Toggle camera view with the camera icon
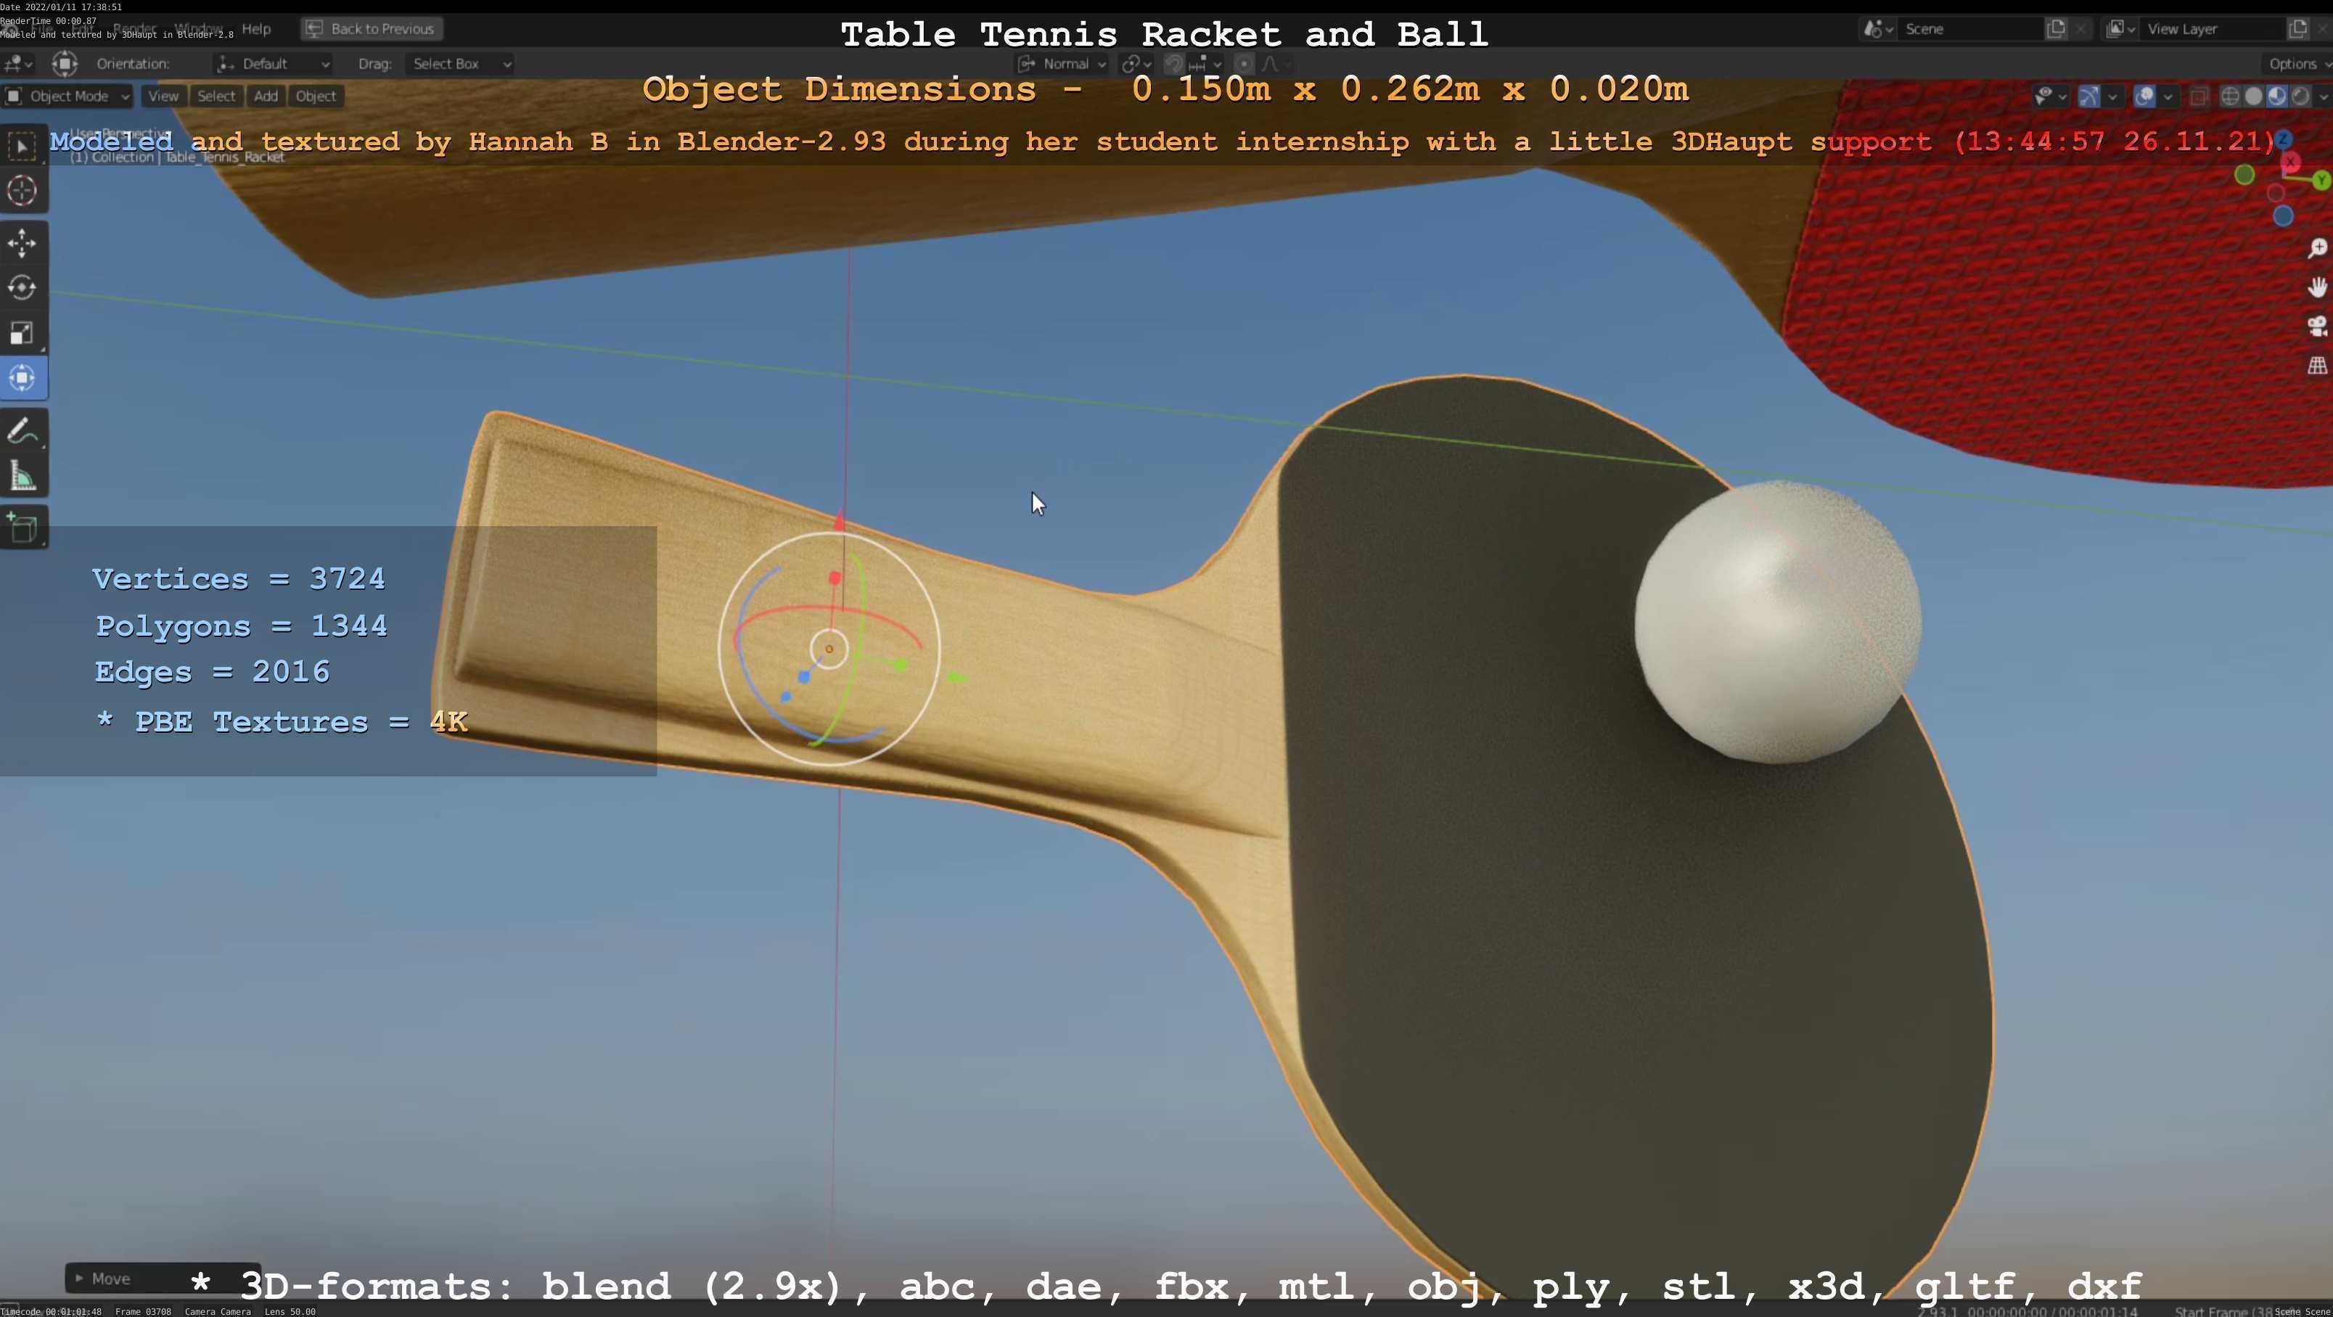Viewport: 2333px width, 1317px height. pyautogui.click(x=2317, y=326)
